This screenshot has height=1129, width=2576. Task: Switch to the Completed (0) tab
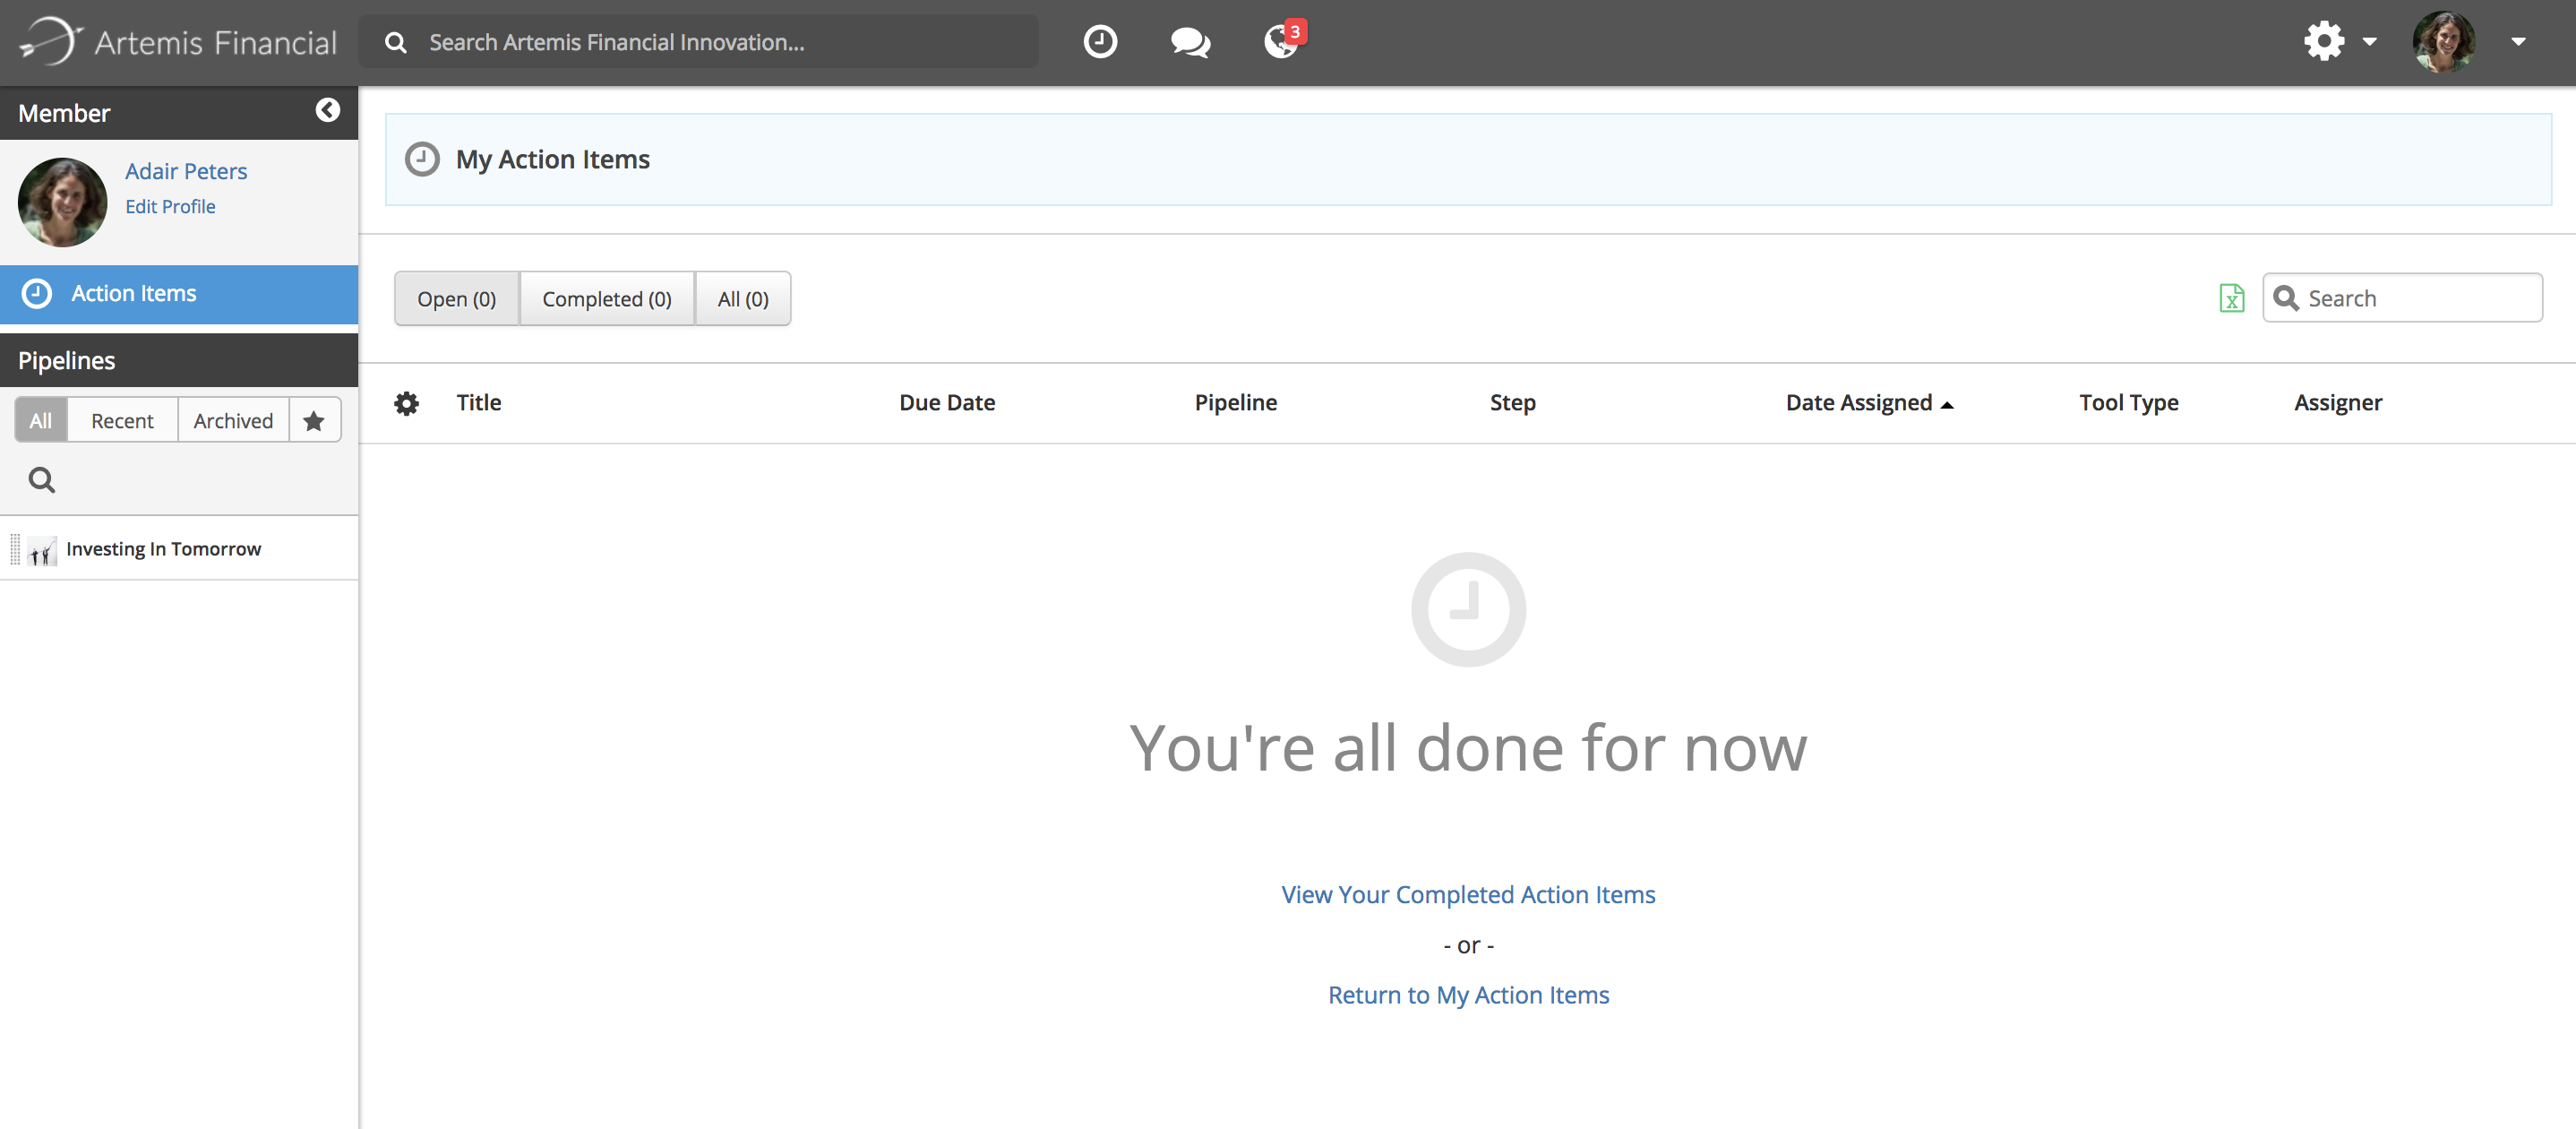coord(607,299)
